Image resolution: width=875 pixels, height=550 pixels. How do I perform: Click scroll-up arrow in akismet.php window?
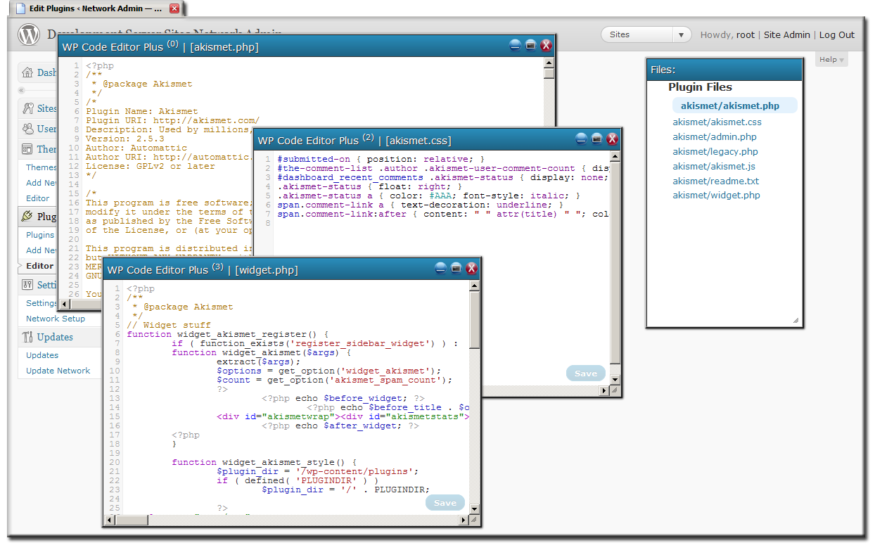coord(549,63)
